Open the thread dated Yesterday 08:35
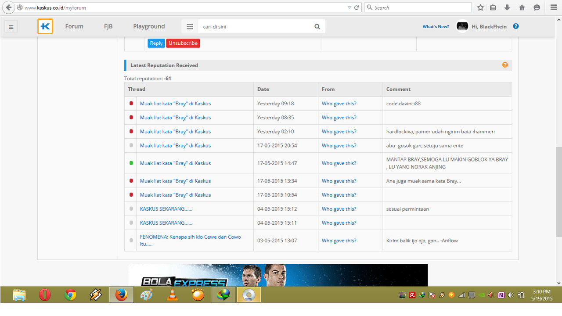Screen dimensions: 562x316 click(175, 118)
